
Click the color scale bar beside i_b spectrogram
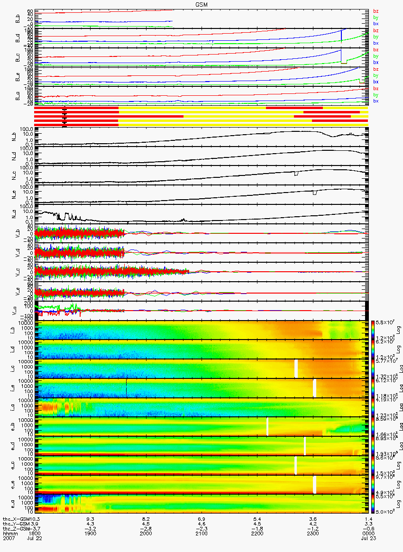tap(372, 330)
